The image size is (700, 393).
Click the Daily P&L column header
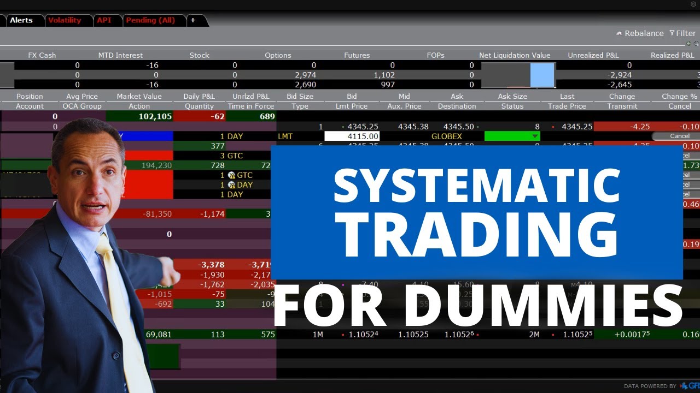199,97
